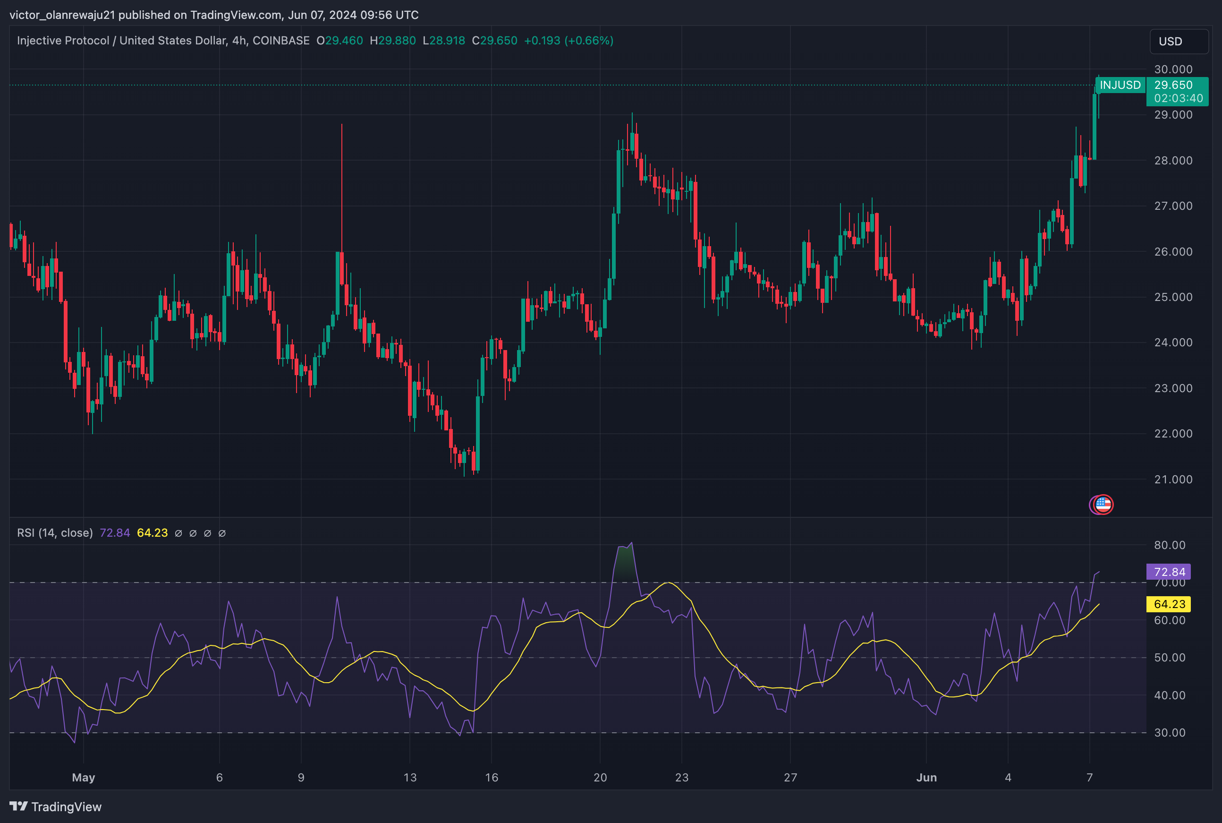Click the purple 72.84 RSI value label
This screenshot has width=1222, height=823.
1169,572
